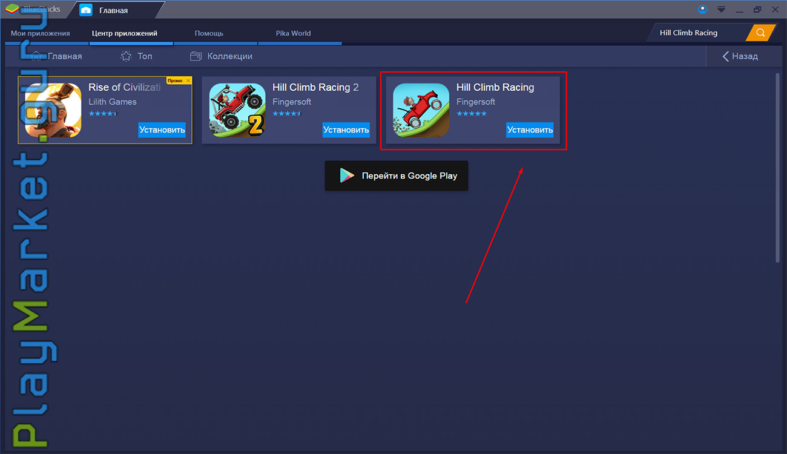Open the BlueStacks account profile icon
The height and width of the screenshot is (454, 787).
[x=702, y=10]
